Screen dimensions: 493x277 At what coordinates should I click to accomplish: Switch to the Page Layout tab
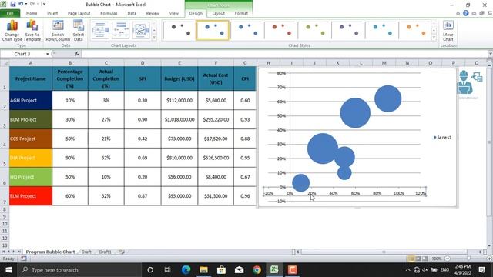[79, 13]
